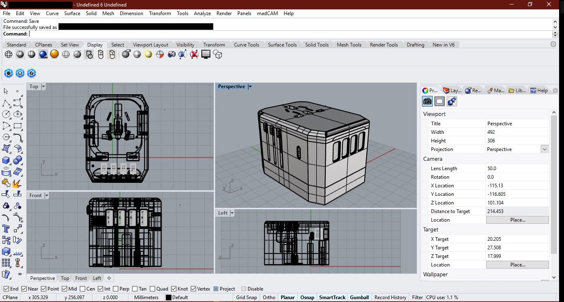This screenshot has height=302, width=564.
Task: Select the Polygon tool in left sidebar
Action: 6,137
